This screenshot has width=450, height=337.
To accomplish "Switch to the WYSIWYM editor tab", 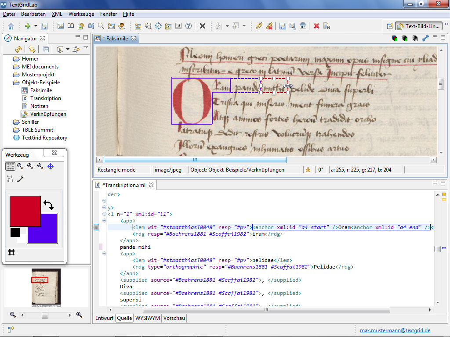I will pyautogui.click(x=148, y=318).
